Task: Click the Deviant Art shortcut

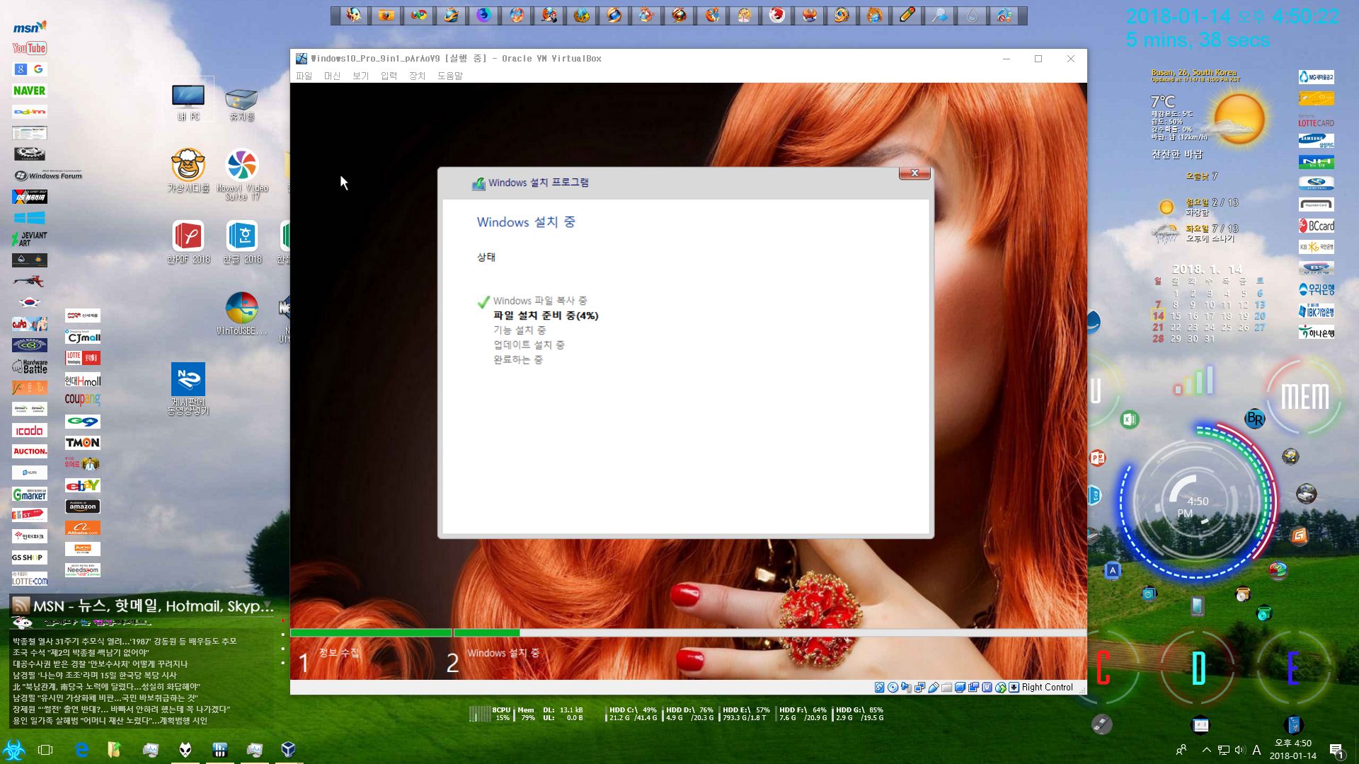Action: [30, 239]
